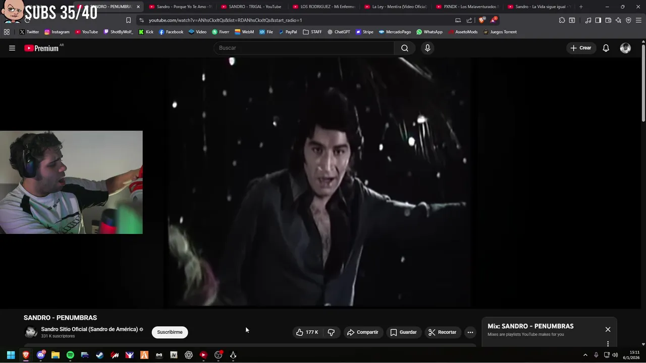Viewport: 646px width, 363px height.
Task: Open the Sandro channel avatar
Action: (31, 332)
